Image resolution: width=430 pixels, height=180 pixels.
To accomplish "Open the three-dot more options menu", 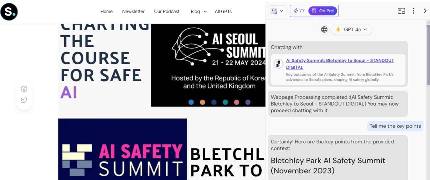I will point(413,11).
